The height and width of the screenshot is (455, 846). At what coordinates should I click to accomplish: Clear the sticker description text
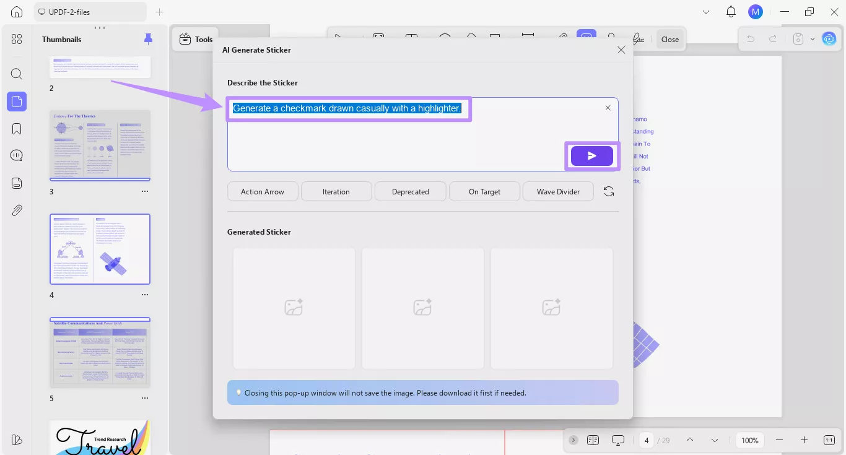pos(608,108)
